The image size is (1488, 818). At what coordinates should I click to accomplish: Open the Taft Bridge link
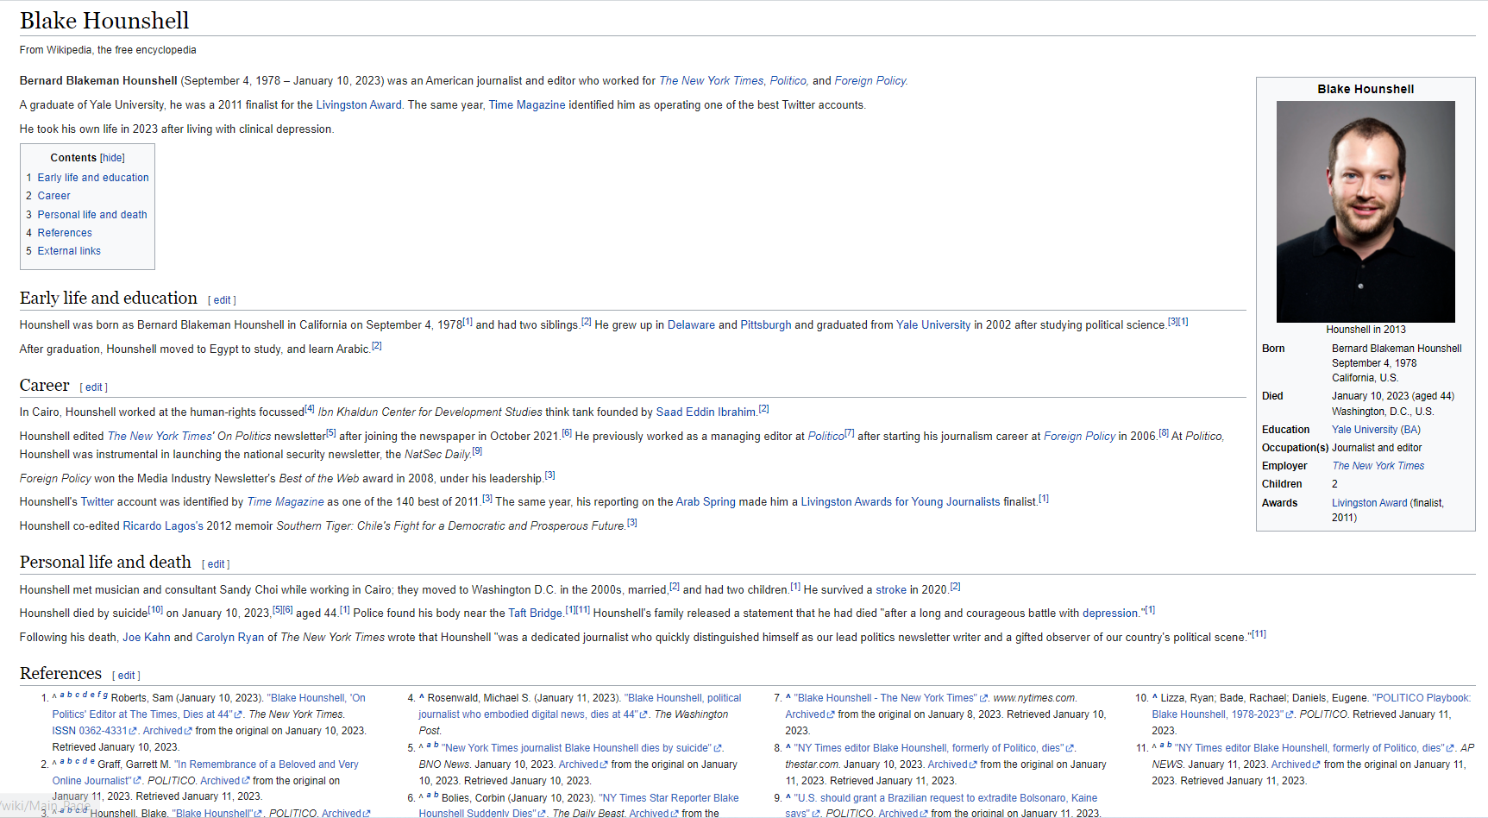point(535,613)
